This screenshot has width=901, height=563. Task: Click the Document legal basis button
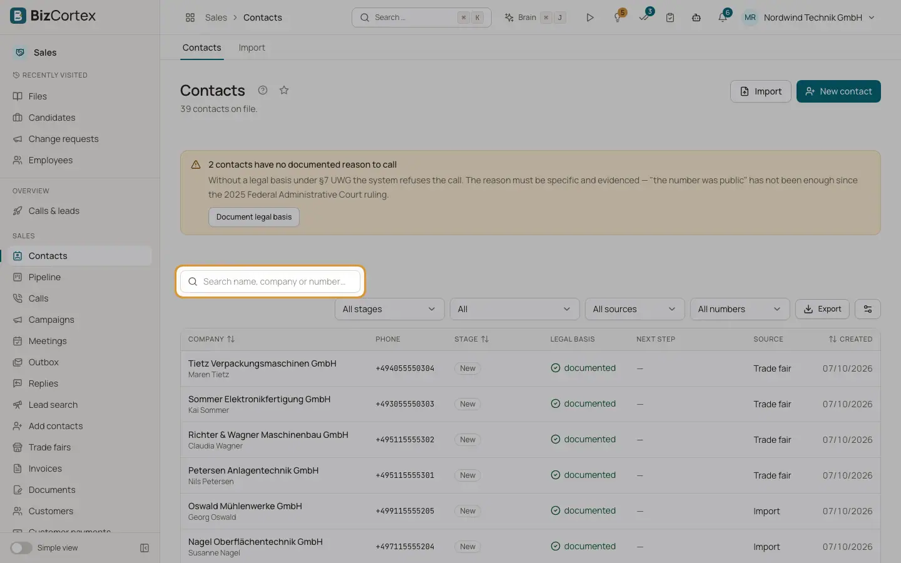pyautogui.click(x=254, y=217)
